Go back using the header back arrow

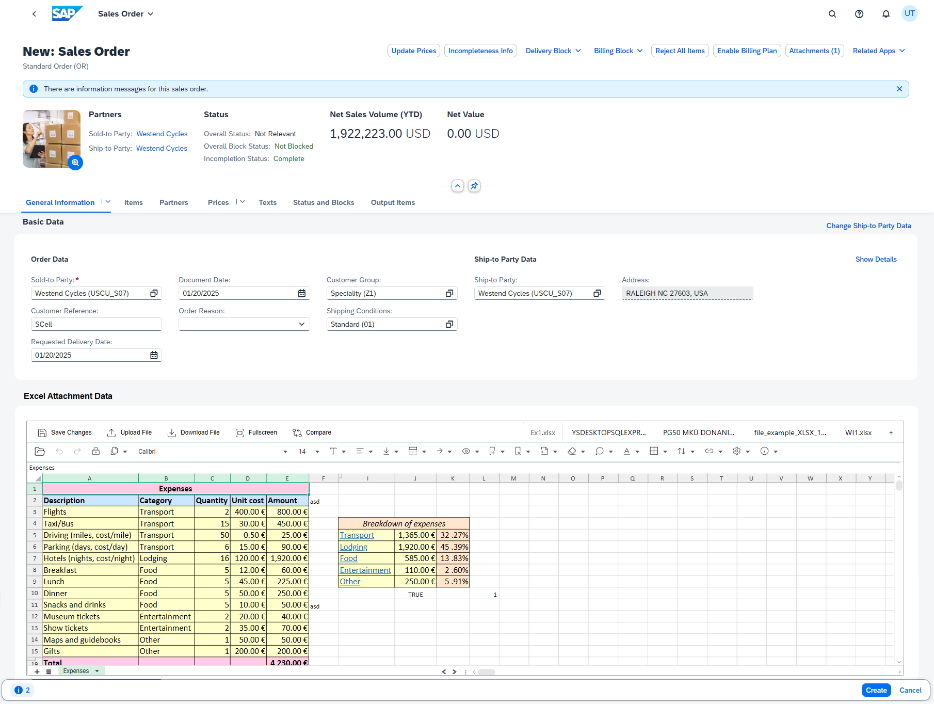click(34, 14)
